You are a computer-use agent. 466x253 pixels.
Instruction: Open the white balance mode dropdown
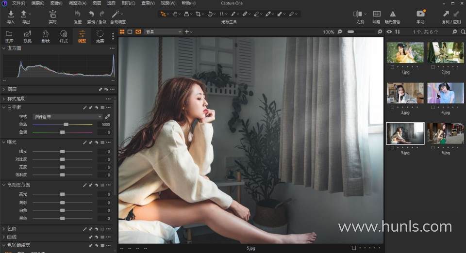[x=68, y=116]
